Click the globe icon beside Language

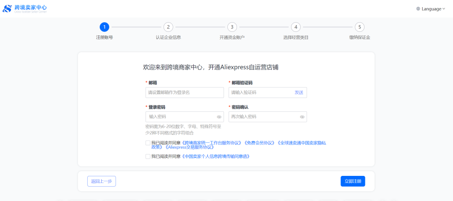[x=418, y=9]
